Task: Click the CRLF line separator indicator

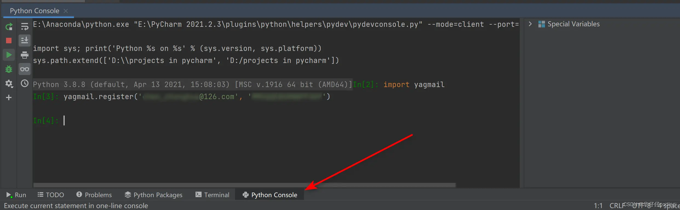Action: [617, 206]
